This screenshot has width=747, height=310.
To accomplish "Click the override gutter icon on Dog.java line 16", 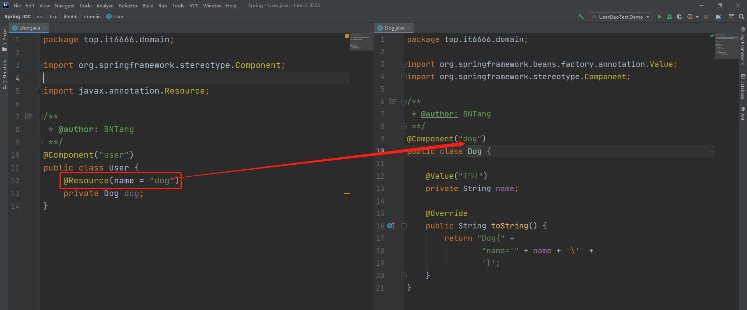I will coord(391,226).
